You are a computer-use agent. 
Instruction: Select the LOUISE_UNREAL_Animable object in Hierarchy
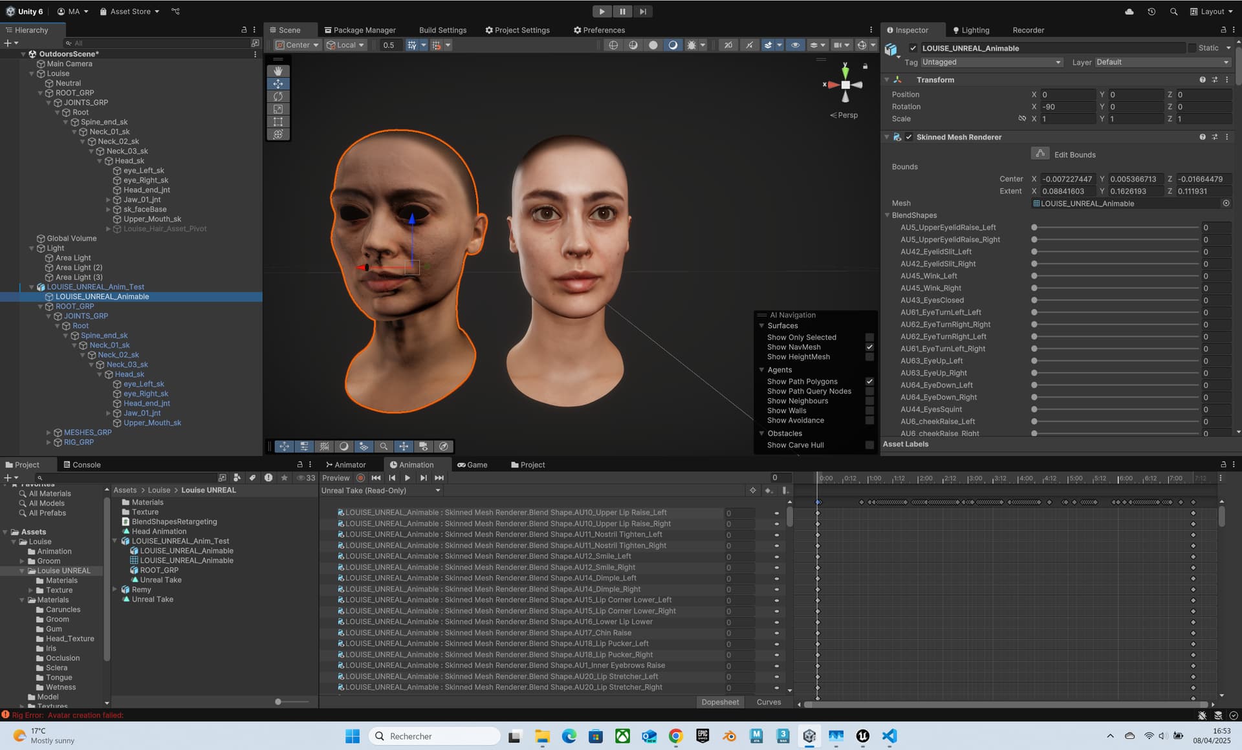(x=102, y=296)
